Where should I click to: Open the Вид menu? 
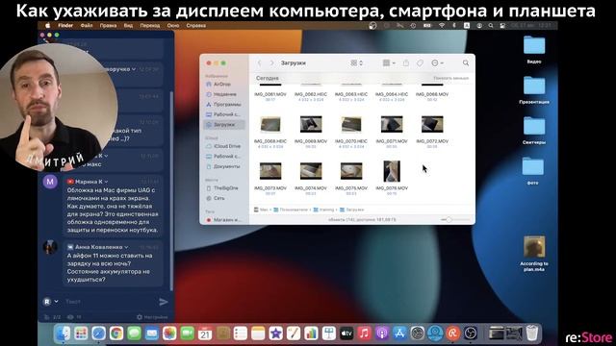pyautogui.click(x=128, y=26)
